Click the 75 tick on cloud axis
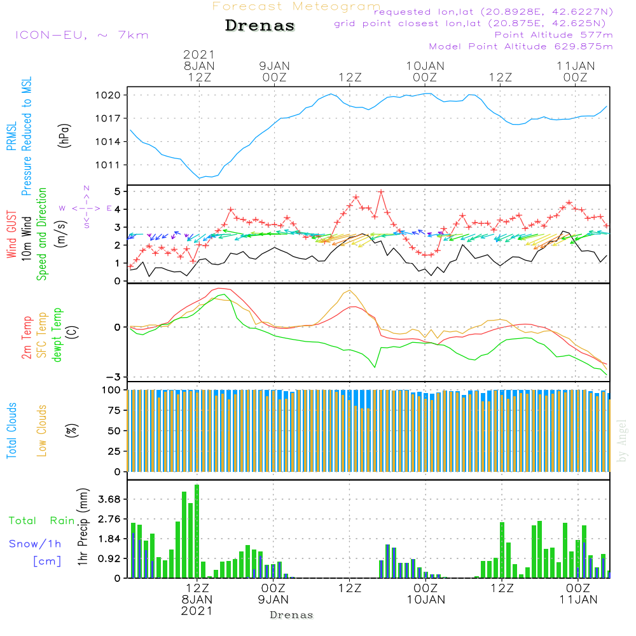 pos(114,410)
